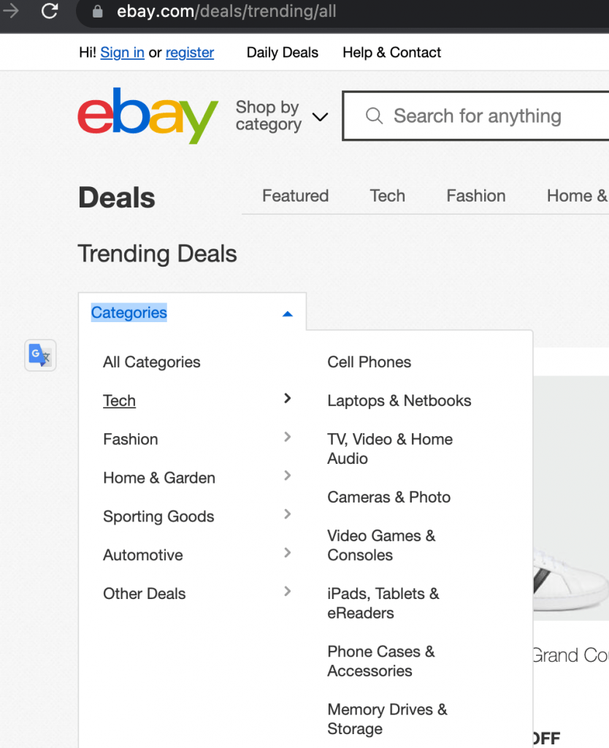Switch to the Tech deals tab
The height and width of the screenshot is (748, 609).
pos(387,196)
